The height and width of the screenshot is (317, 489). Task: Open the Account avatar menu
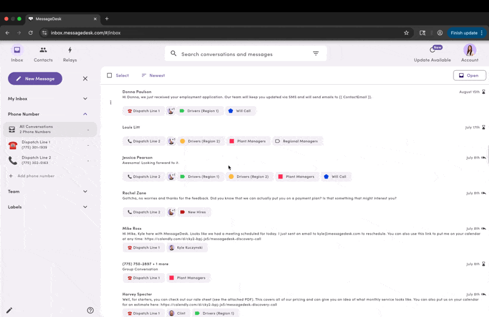click(469, 50)
